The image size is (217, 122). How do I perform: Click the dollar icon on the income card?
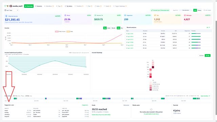tap(6, 16)
